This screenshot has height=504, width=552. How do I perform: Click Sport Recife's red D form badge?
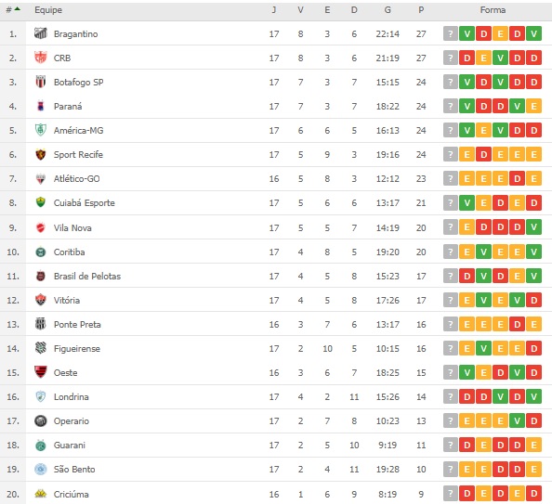pos(484,154)
